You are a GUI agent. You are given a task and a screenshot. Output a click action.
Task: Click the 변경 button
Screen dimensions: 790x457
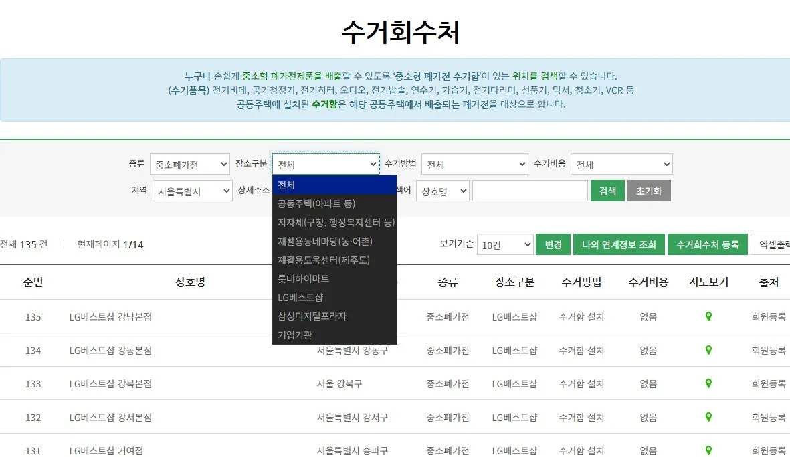[x=553, y=244]
